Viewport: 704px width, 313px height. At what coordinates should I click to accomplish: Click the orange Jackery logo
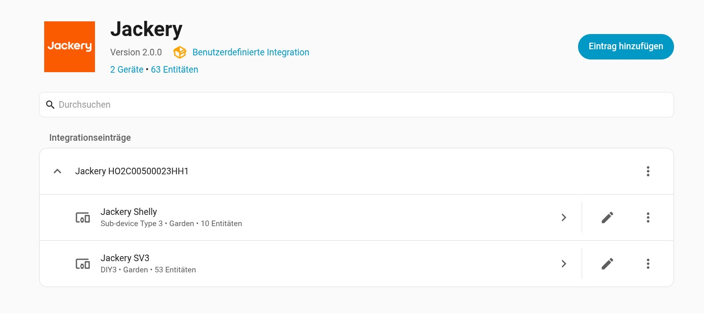[x=70, y=47]
